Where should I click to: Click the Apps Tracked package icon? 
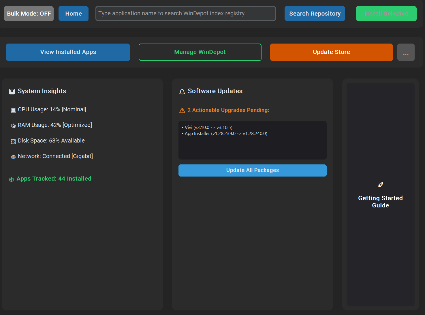pos(12,179)
